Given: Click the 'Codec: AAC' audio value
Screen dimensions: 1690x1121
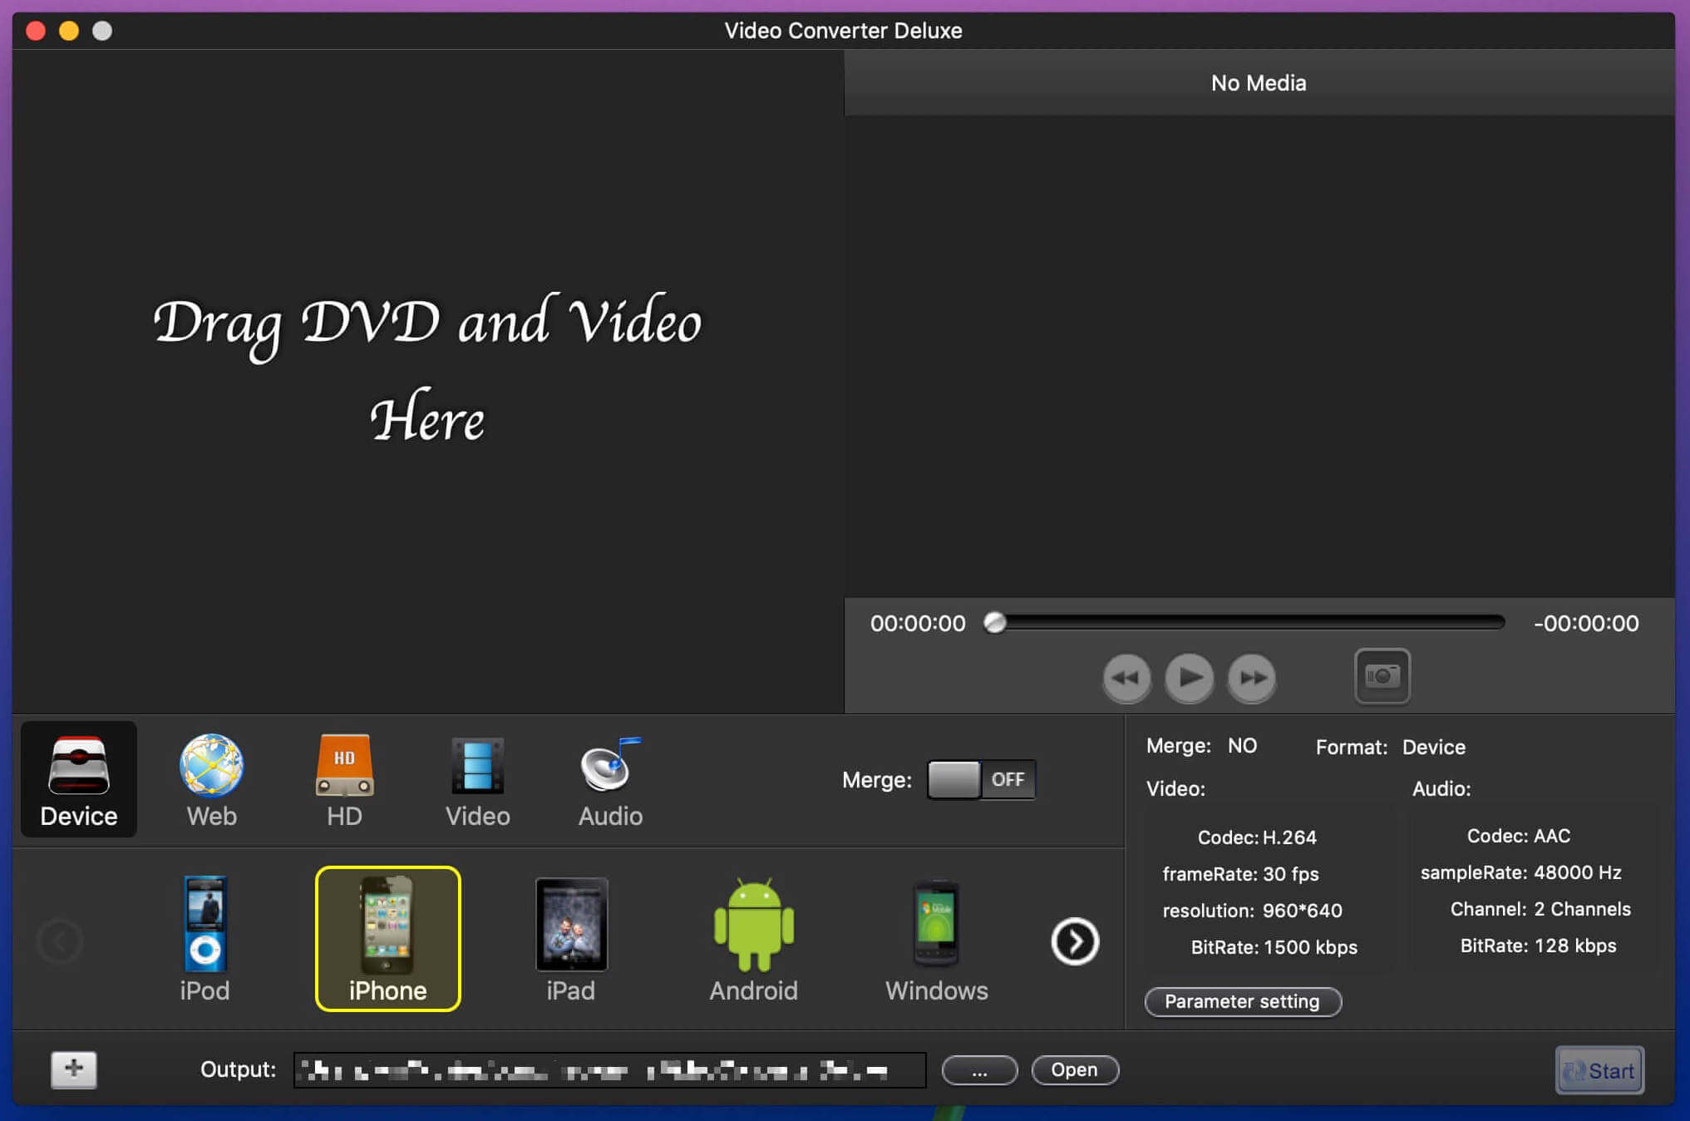Looking at the screenshot, I should (x=1519, y=836).
